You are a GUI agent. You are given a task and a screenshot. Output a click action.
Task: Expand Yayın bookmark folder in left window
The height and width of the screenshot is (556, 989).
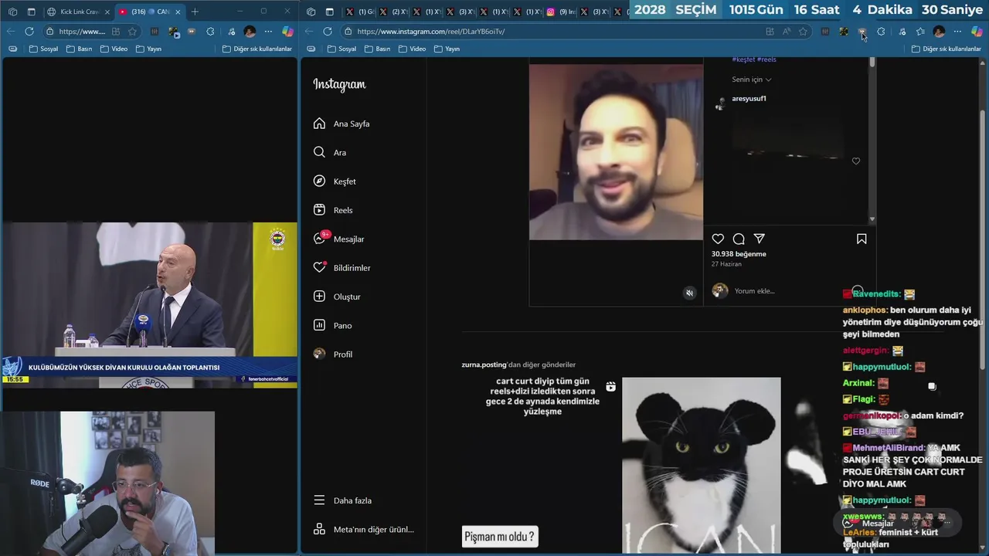tap(148, 49)
